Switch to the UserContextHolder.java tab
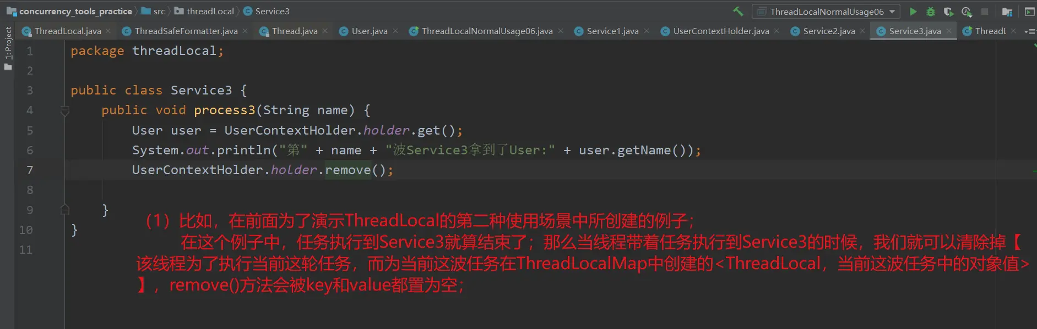This screenshot has width=1037, height=329. 721,31
